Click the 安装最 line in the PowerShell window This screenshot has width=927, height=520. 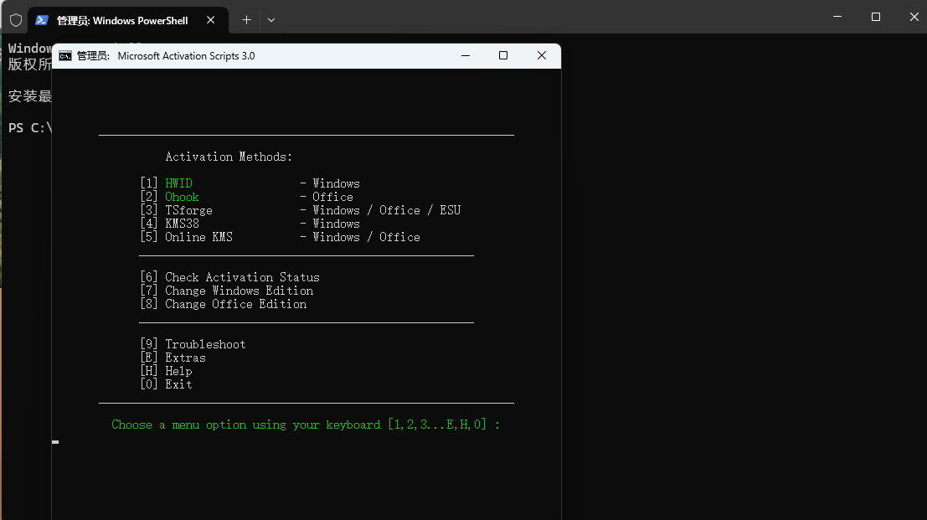point(30,95)
